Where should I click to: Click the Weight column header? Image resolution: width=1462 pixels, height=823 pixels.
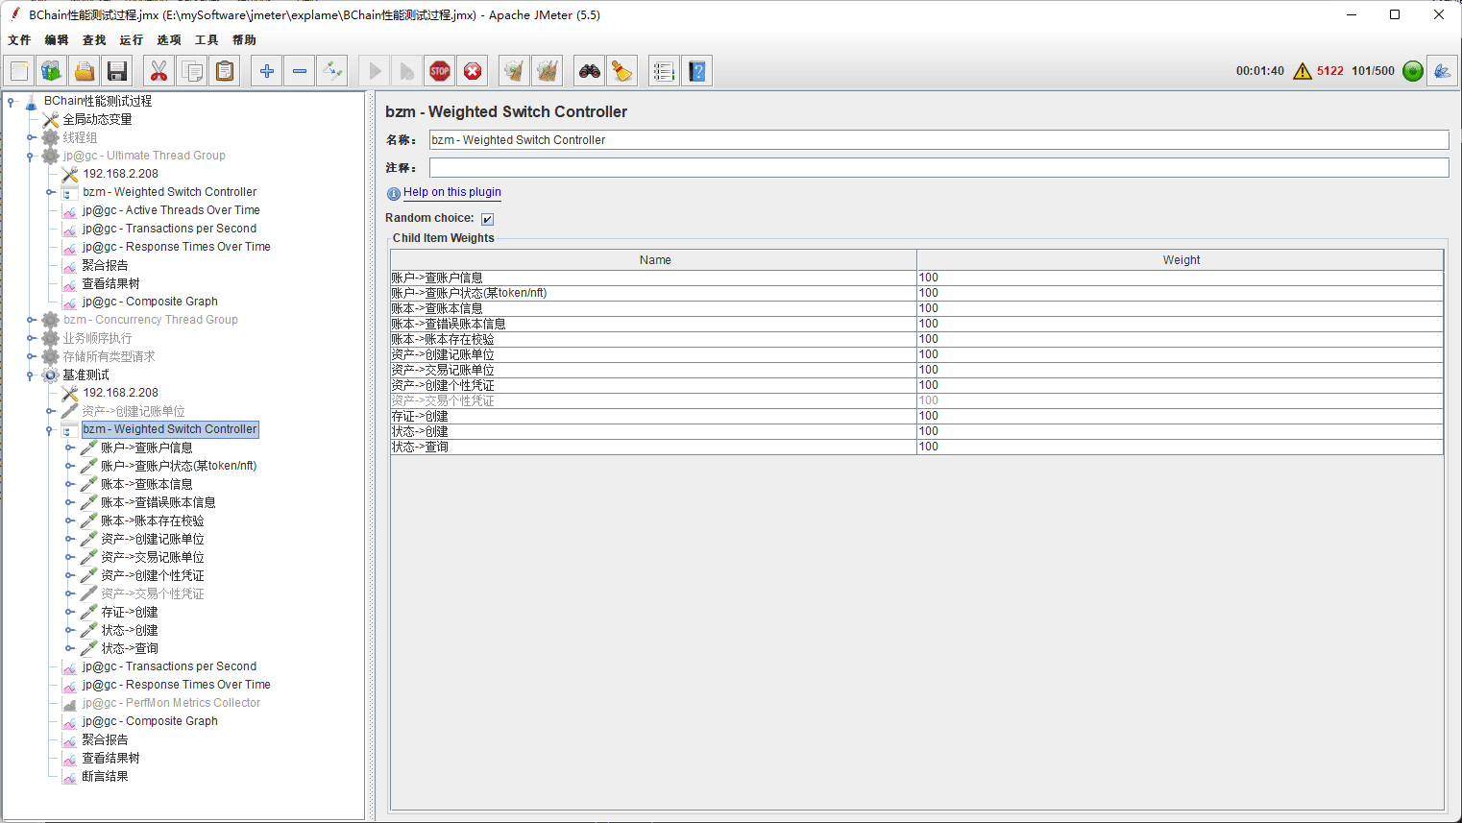[1180, 260]
